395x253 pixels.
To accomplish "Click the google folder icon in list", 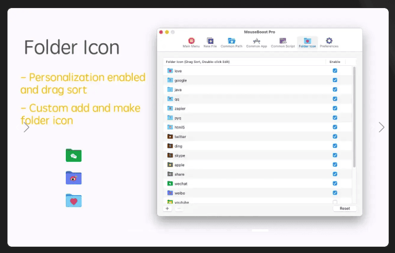I will point(170,80).
